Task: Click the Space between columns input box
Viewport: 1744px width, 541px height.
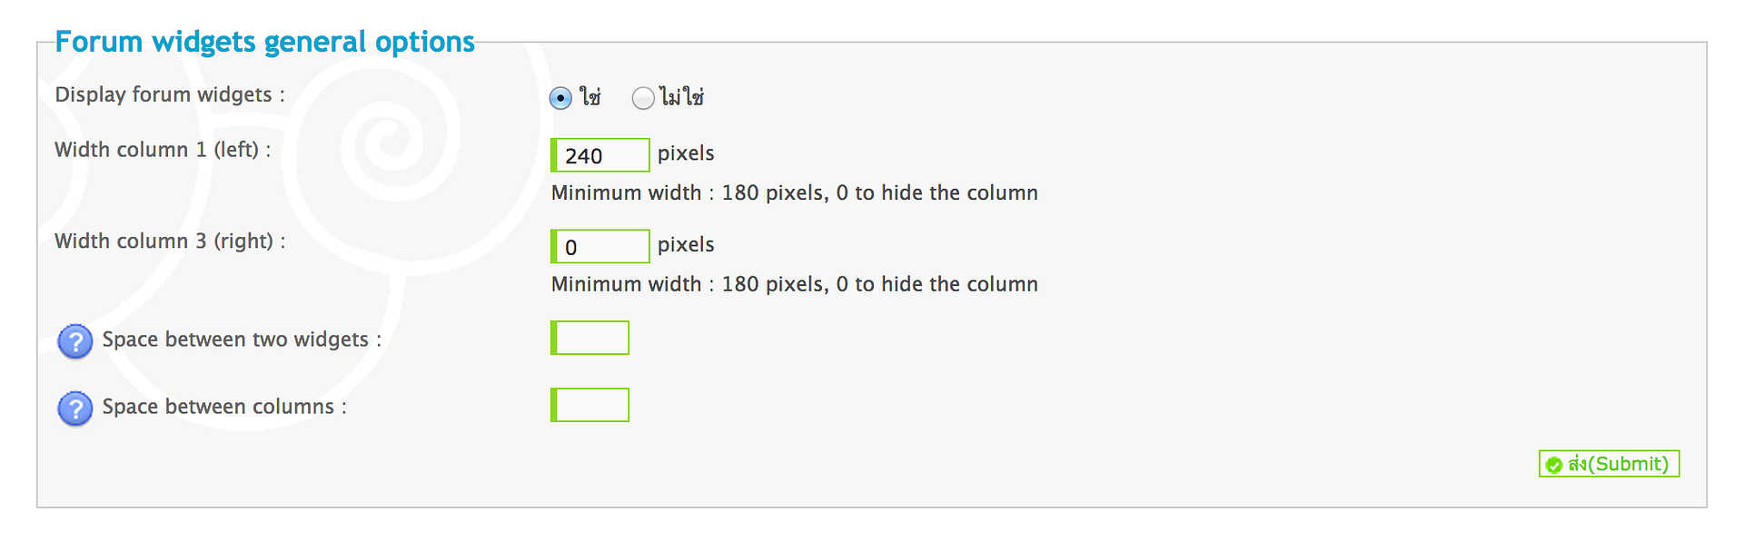Action: point(590,405)
